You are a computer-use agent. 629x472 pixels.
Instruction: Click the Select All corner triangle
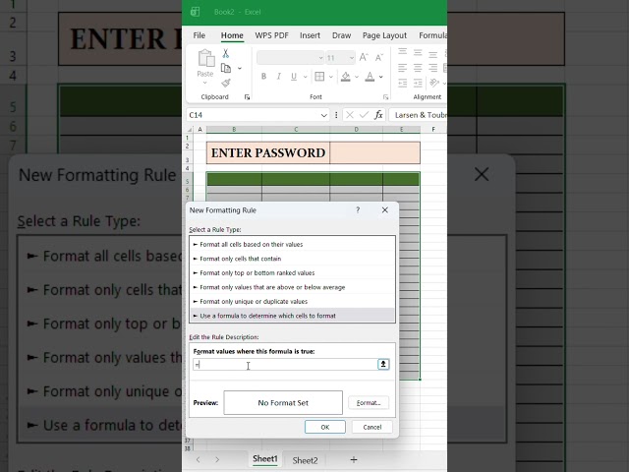point(190,129)
